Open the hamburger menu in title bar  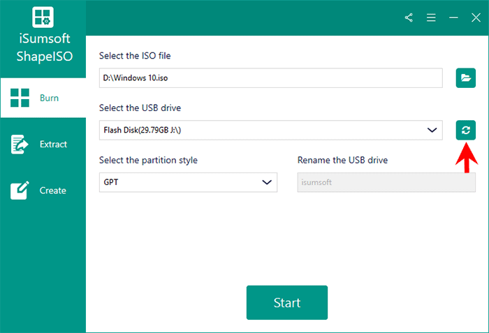431,18
